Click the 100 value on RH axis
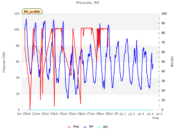 (164, 13)
